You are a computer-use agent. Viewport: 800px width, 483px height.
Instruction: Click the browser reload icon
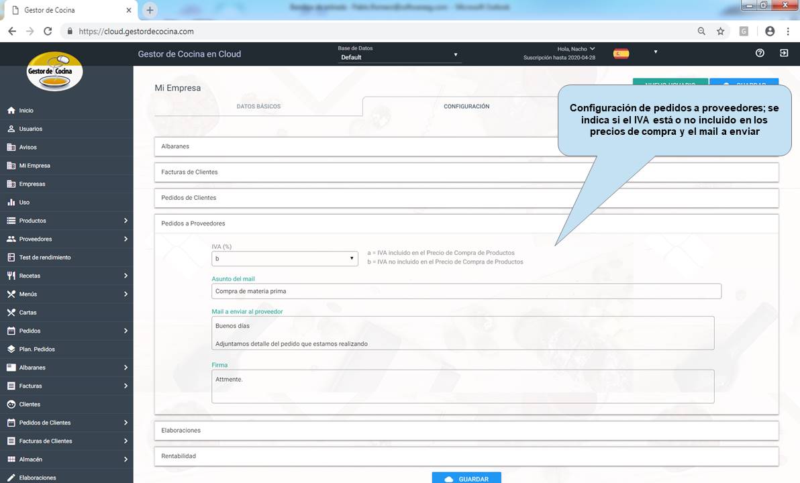(x=48, y=31)
